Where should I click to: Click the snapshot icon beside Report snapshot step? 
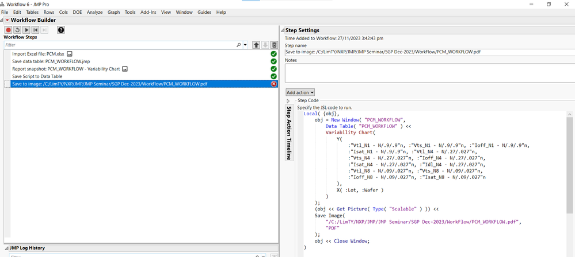click(124, 69)
